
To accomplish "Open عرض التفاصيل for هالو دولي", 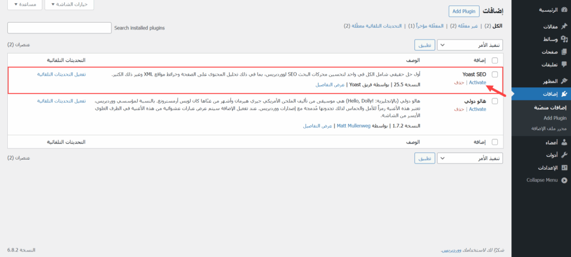I will [x=317, y=126].
